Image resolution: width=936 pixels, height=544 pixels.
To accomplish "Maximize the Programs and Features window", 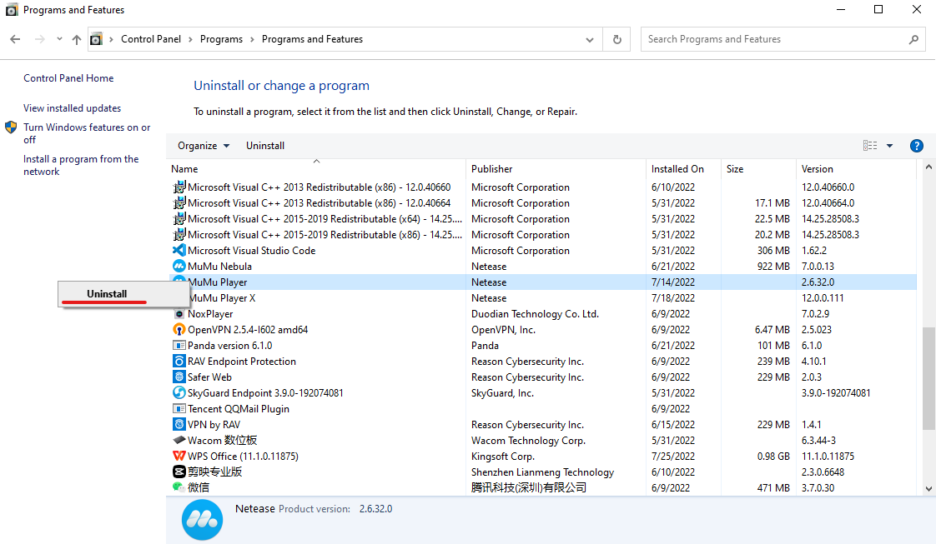I will pos(878,9).
